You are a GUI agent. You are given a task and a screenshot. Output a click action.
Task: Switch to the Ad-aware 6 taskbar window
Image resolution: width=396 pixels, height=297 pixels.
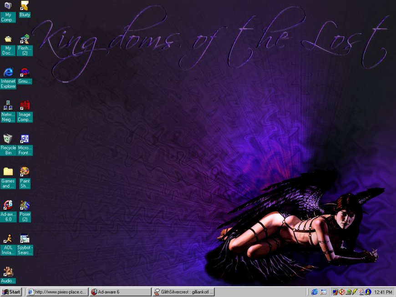click(120, 292)
